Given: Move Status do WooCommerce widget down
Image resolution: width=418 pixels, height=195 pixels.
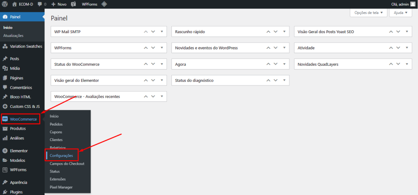Looking at the screenshot, I should [153, 64].
